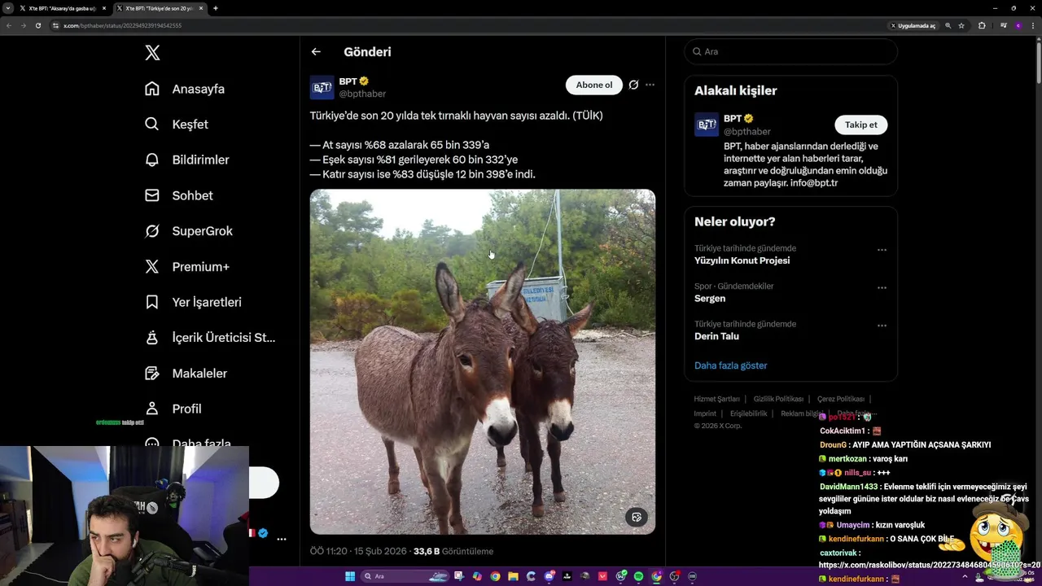The height and width of the screenshot is (586, 1042).
Task: Open Makaleler in the sidebar
Action: tap(186, 373)
